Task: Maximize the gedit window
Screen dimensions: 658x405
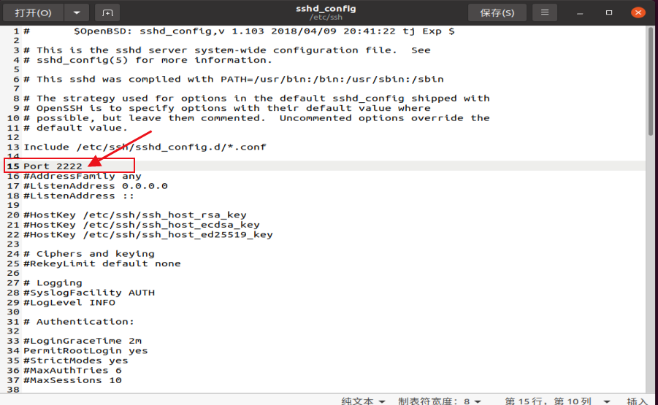Action: coord(609,12)
